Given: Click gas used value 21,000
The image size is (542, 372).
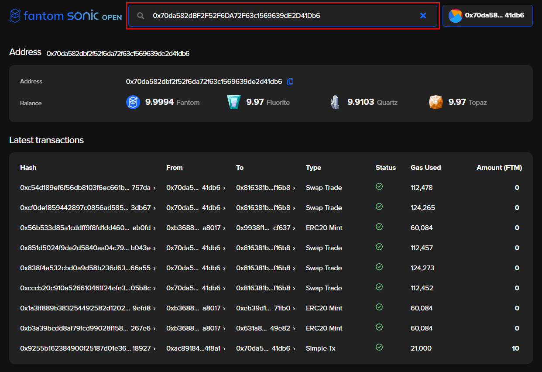Looking at the screenshot, I should 421,348.
